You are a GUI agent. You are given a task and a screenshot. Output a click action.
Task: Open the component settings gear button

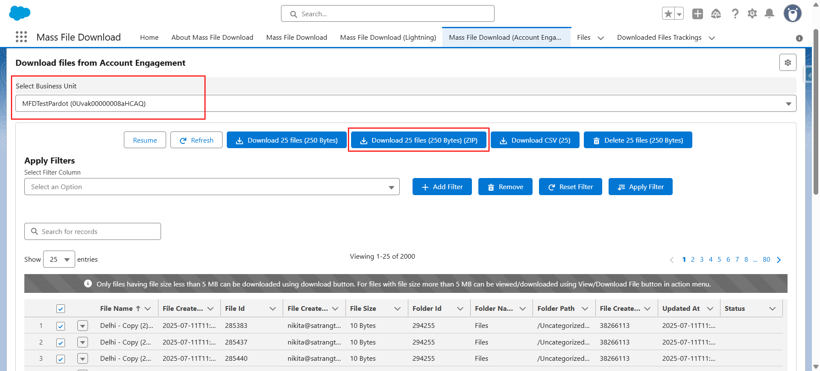coord(788,62)
